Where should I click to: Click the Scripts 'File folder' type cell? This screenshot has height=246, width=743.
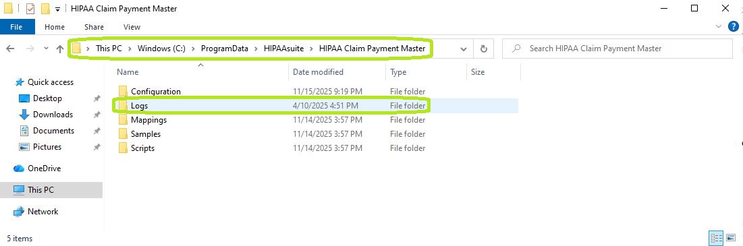(x=408, y=148)
